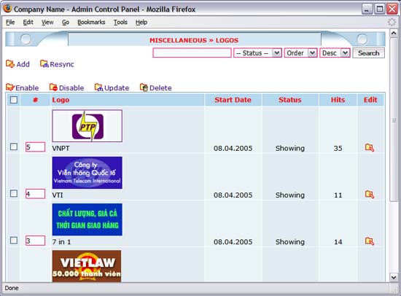Click the Enable folder icon
Viewport: 401px width, 296px height.
(x=10, y=87)
